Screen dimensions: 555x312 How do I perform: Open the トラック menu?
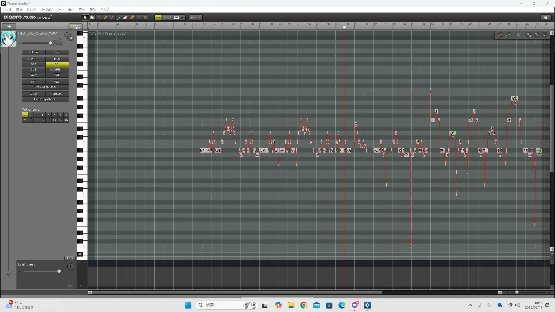coord(32,10)
